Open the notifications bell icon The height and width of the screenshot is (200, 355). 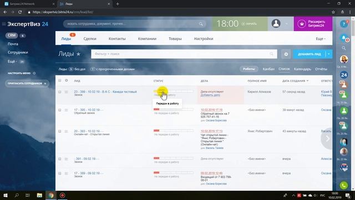pos(344,38)
